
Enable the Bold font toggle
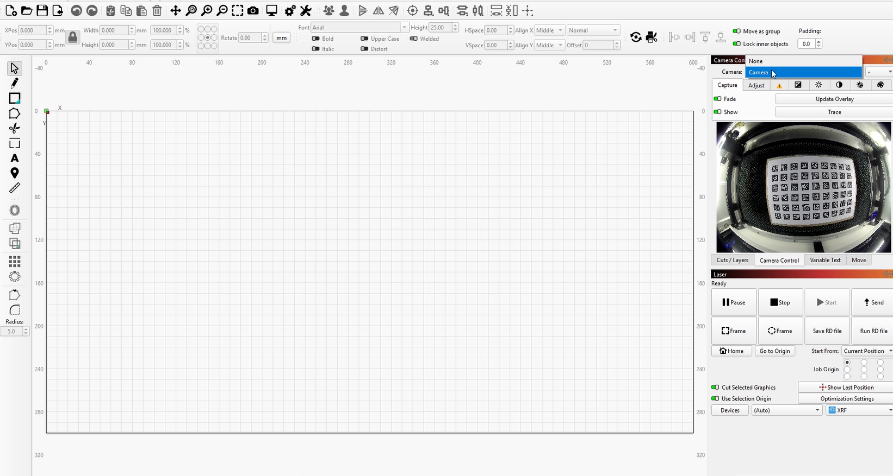tap(315, 39)
